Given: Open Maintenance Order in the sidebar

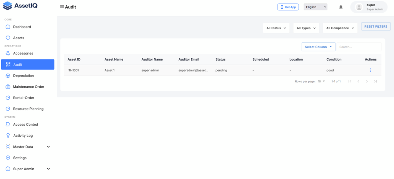Looking at the screenshot, I should click(x=28, y=87).
